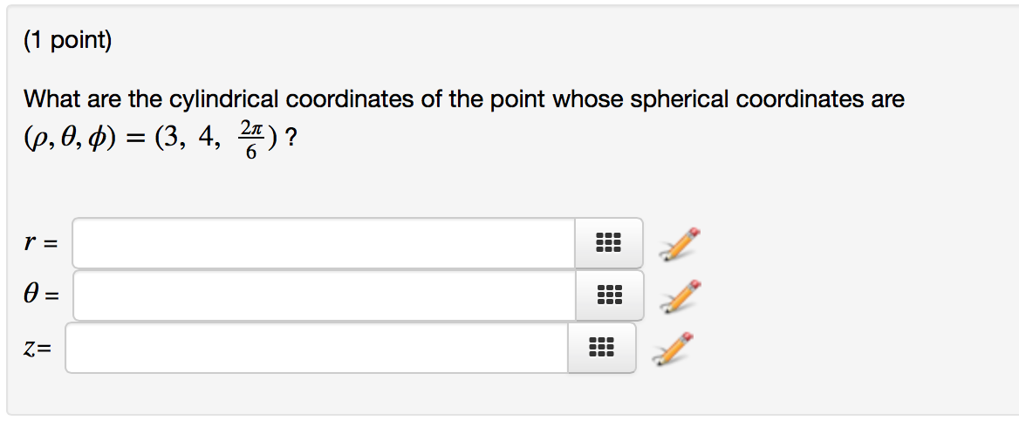Click the "r =" label

(40, 244)
